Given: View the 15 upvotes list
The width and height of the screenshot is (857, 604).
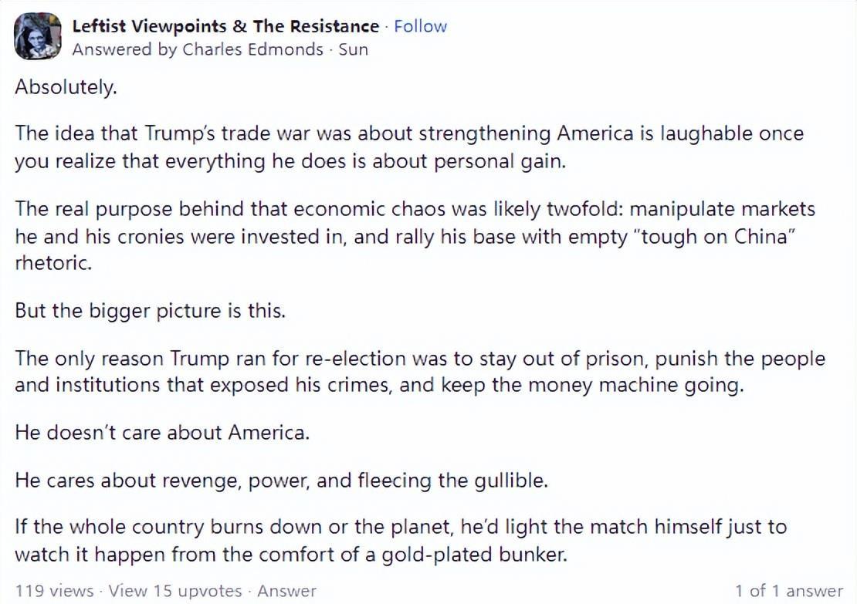Looking at the screenshot, I should click(175, 591).
